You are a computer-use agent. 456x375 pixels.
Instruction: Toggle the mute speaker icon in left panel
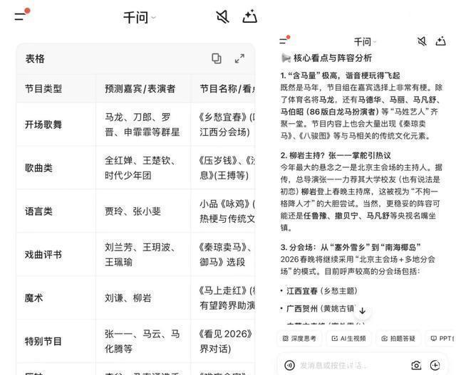(x=222, y=17)
